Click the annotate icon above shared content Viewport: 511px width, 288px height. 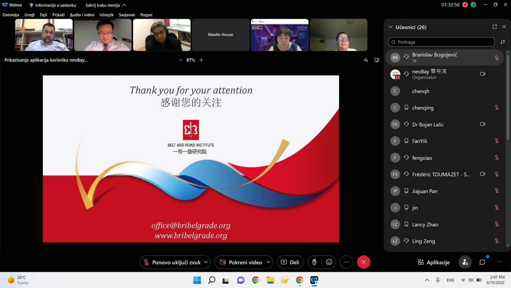pos(366,60)
